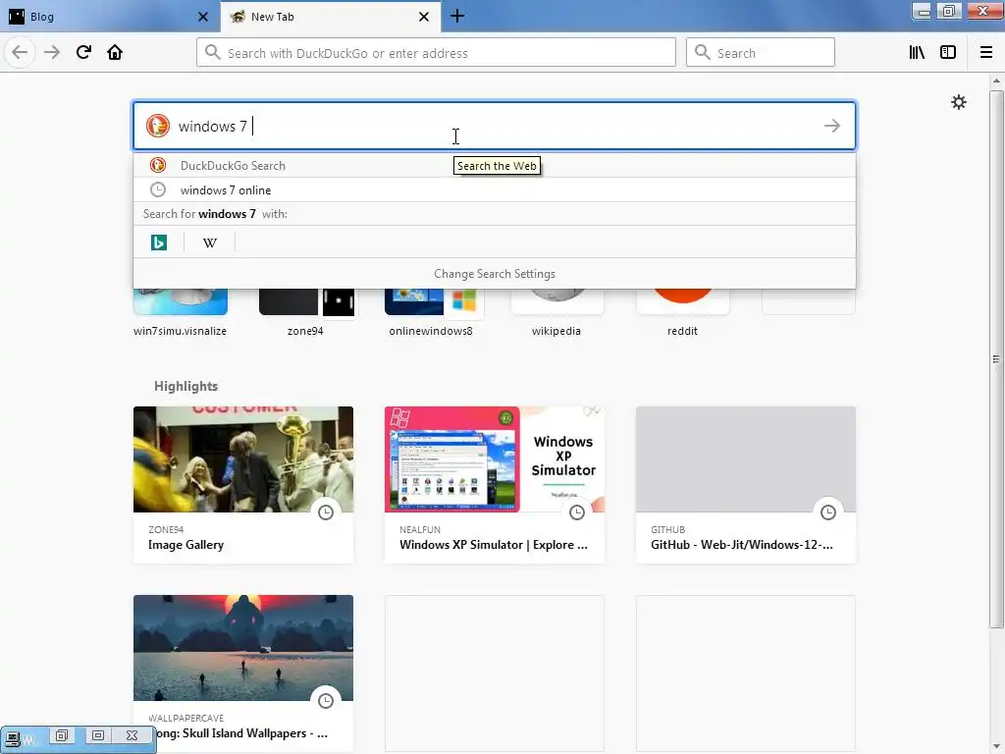
Task: Click scrollbar up arrow at top
Action: point(996,81)
